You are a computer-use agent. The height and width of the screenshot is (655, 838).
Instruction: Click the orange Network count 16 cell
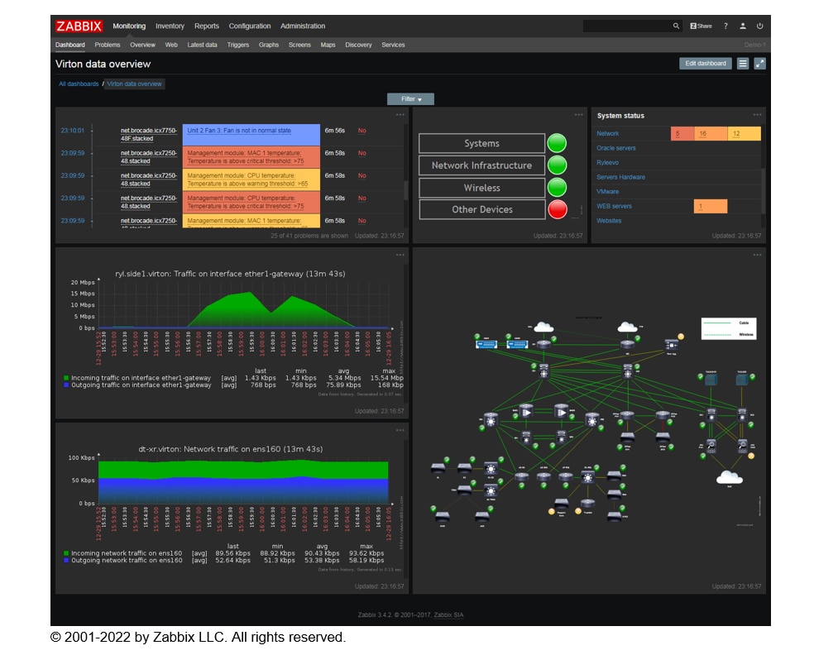pos(711,134)
